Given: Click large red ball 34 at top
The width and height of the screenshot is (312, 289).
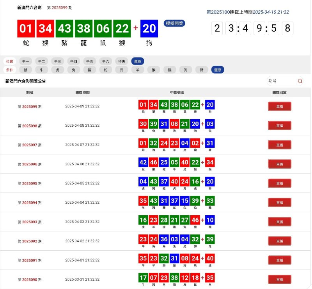Looking at the screenshot, I should tap(45, 29).
